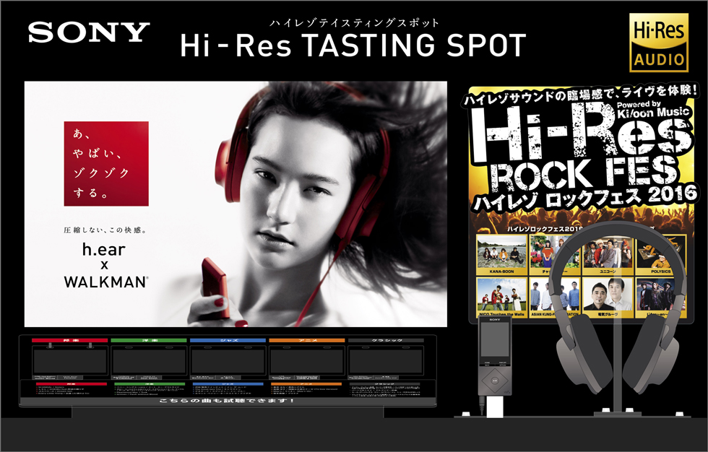708x452 pixels.
Task: Click the SONY logo in the header
Action: (87, 30)
